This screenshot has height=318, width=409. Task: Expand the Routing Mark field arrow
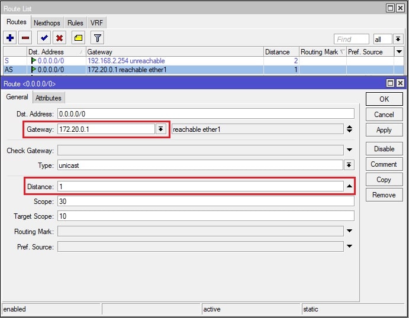[349, 232]
